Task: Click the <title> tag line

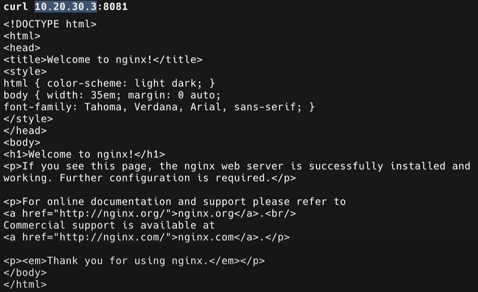Action: (x=103, y=60)
